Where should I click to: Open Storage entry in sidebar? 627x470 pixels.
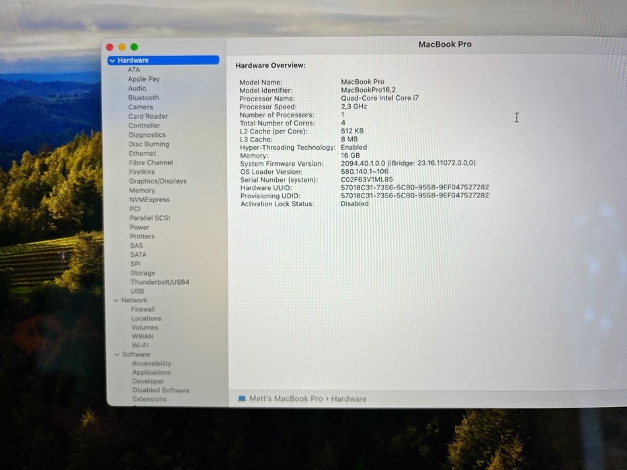coord(142,273)
